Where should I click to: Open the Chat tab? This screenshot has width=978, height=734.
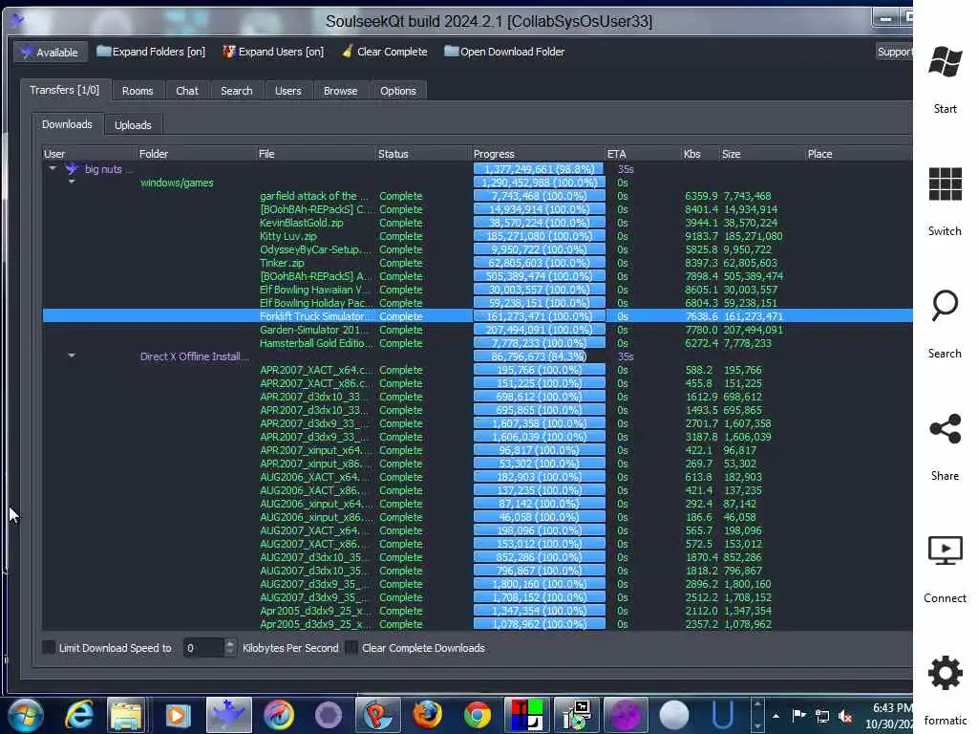pos(187,91)
